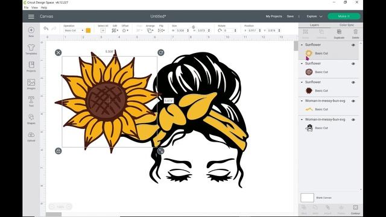Open the Align dropdown
Viewport: 386px width, 217px height.
(x=139, y=31)
